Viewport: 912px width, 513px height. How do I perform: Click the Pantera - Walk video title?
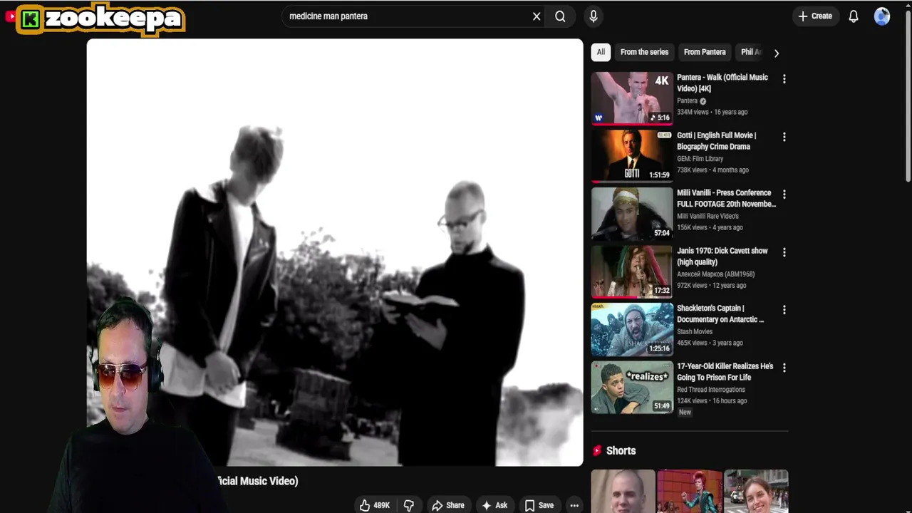722,83
